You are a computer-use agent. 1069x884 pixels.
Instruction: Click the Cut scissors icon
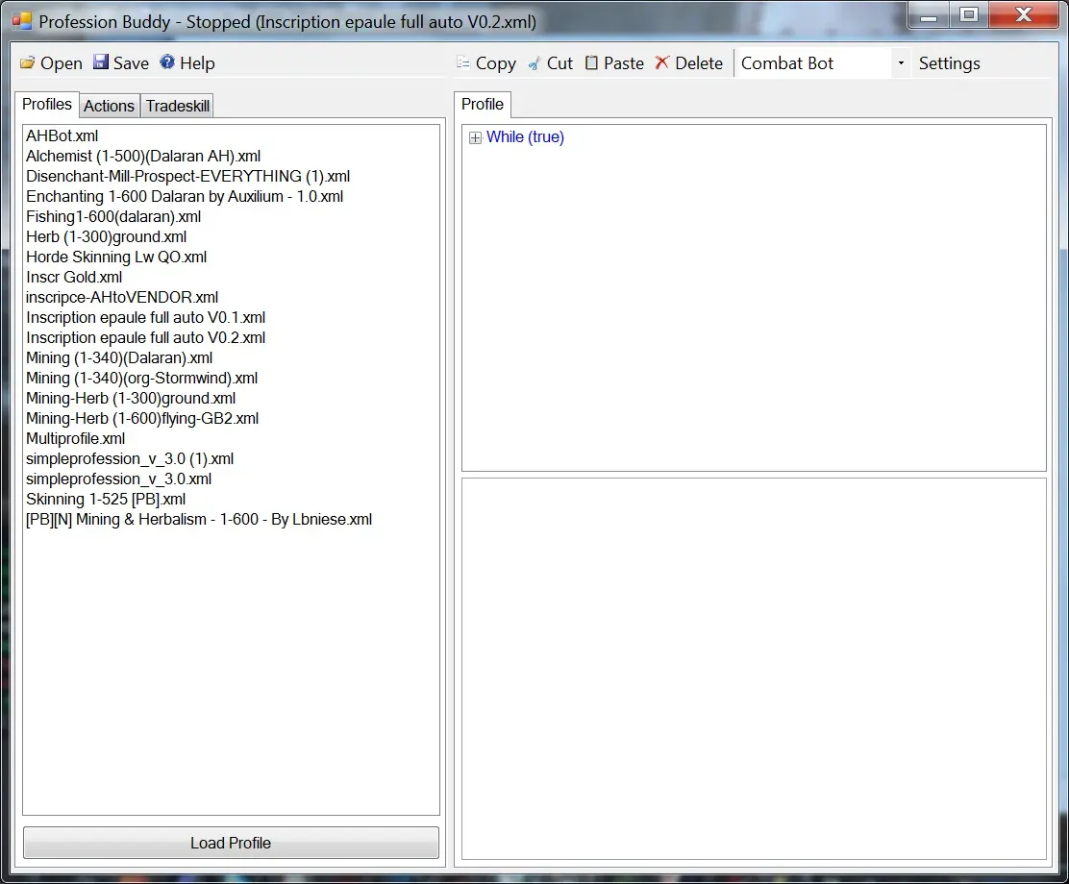tap(534, 63)
